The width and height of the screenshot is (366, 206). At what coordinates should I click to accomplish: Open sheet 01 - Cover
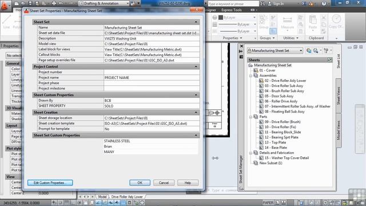pyautogui.click(x=267, y=70)
